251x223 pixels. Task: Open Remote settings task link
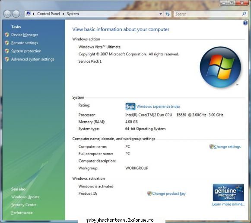tap(25, 43)
